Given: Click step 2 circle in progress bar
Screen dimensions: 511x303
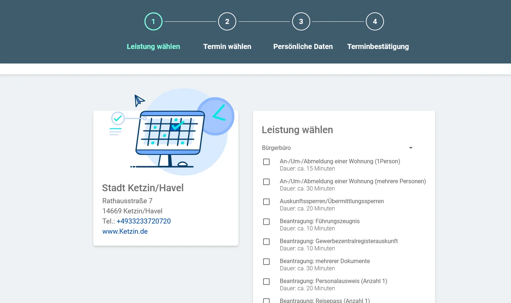Looking at the screenshot, I should (x=227, y=21).
